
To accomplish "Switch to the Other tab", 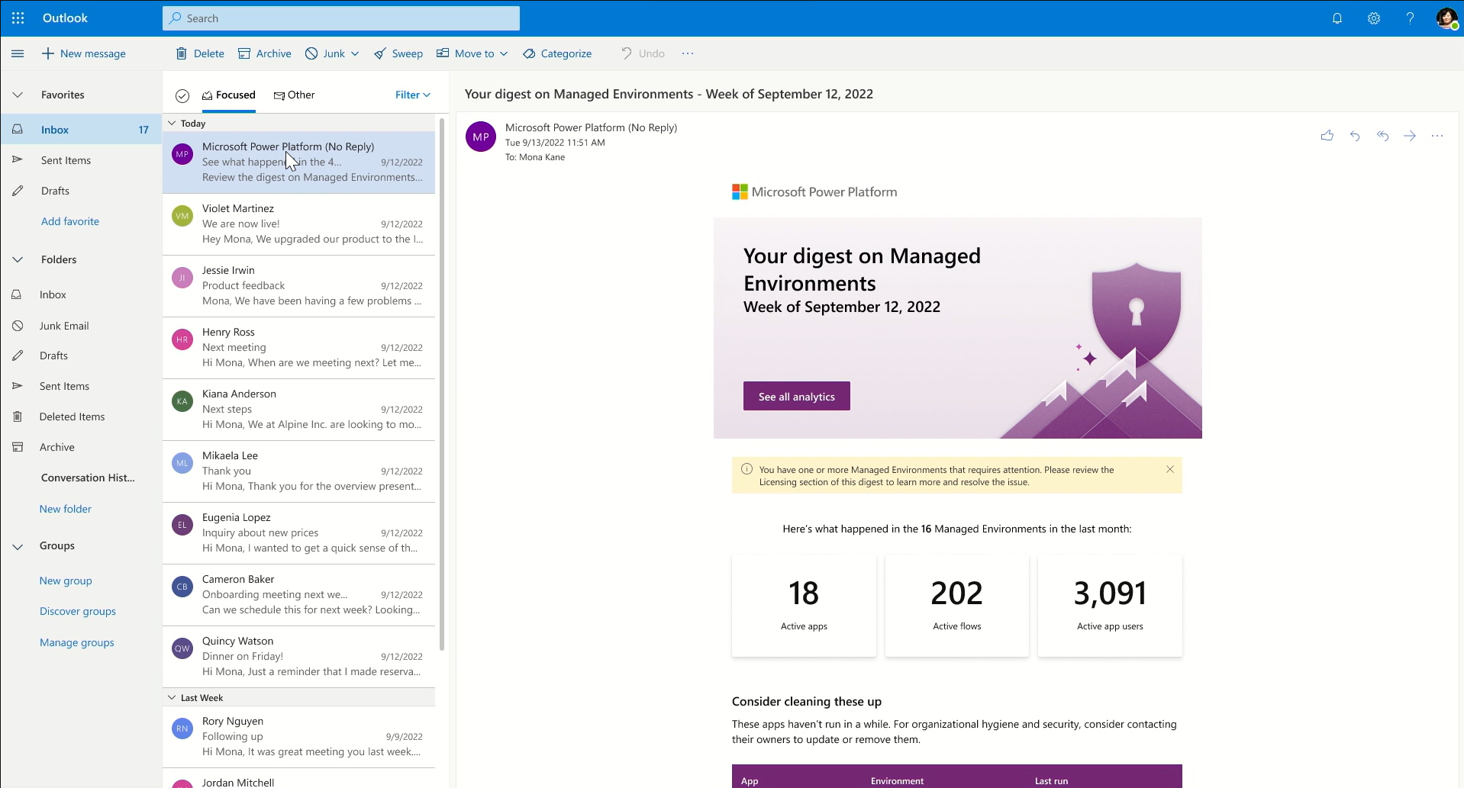I will pos(294,95).
